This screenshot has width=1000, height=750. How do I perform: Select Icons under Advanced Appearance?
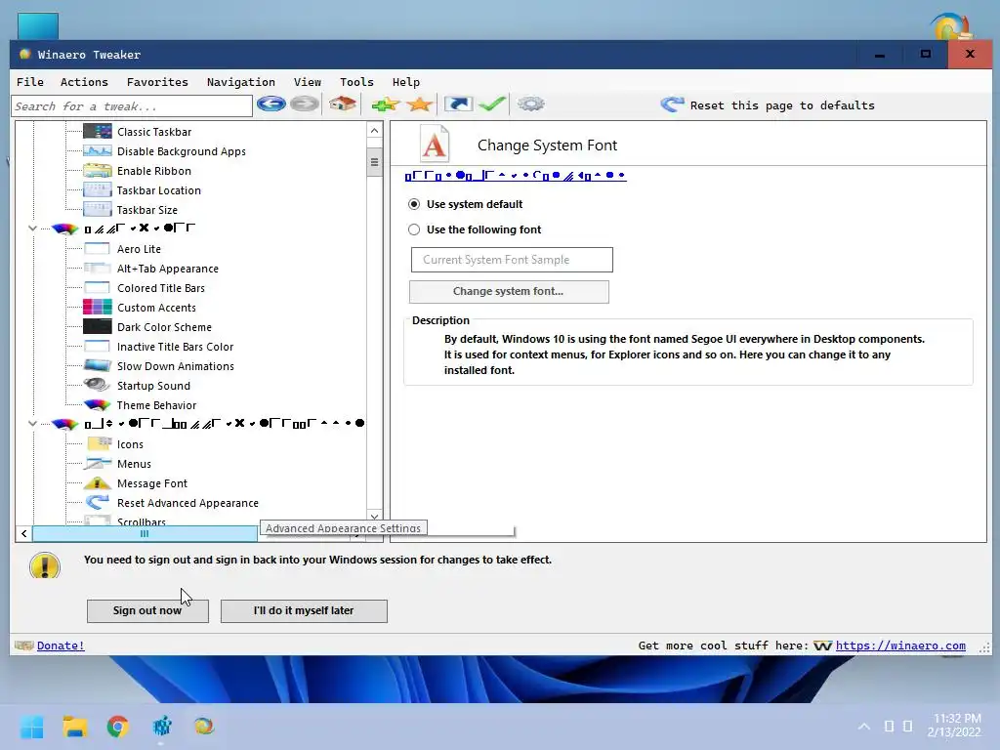click(130, 444)
